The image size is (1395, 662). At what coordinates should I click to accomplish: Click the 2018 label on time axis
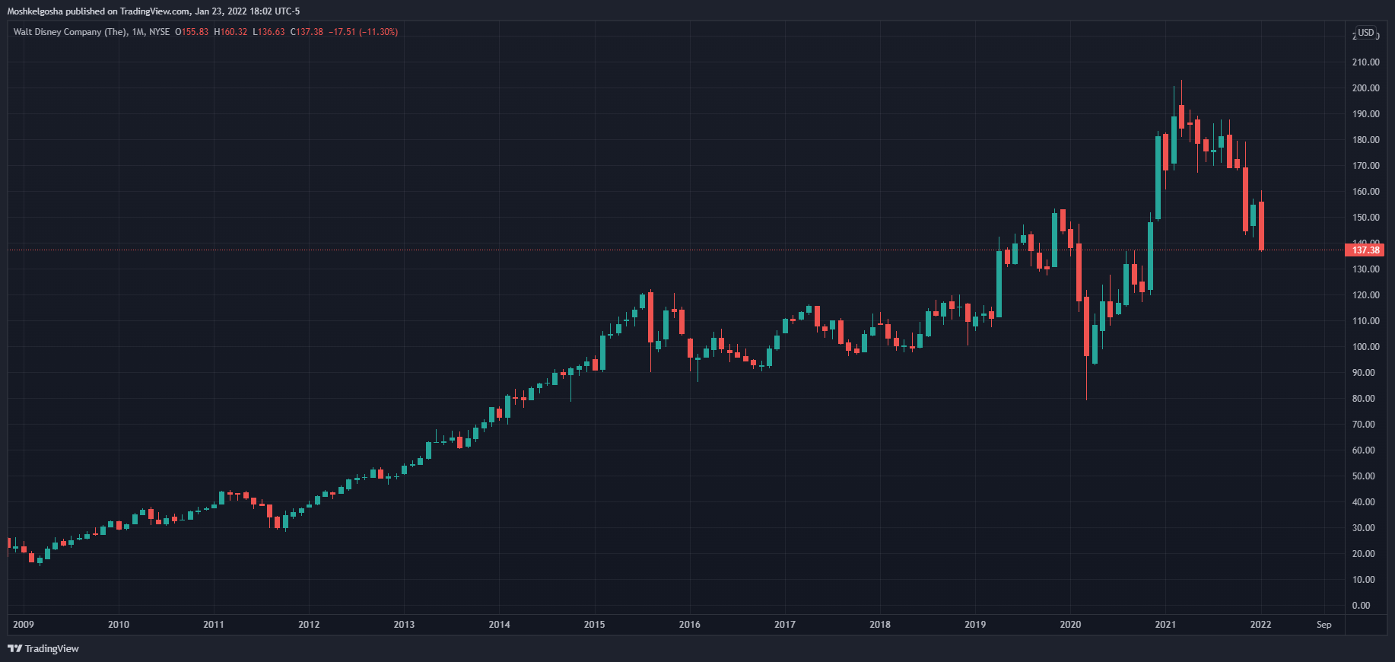(x=880, y=625)
